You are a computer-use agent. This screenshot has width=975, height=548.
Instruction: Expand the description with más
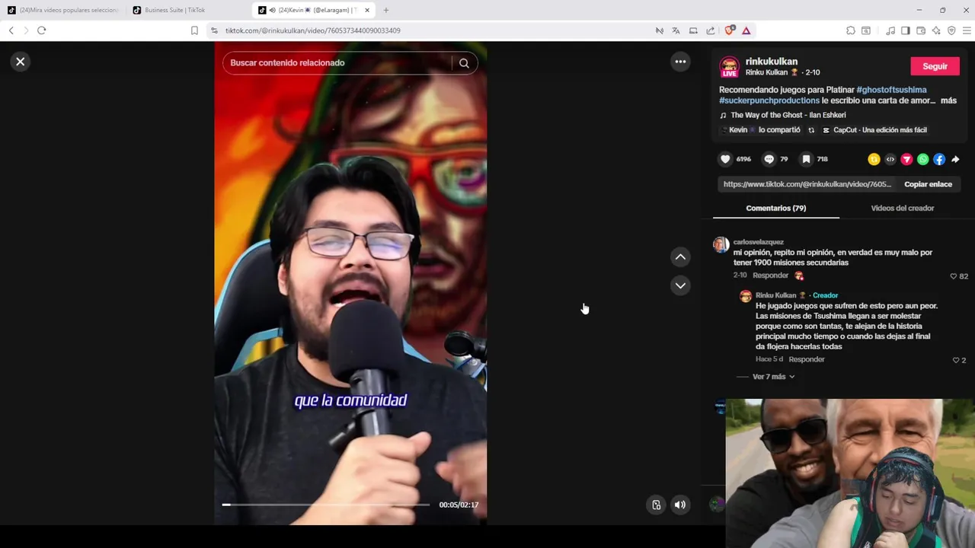tap(948, 100)
